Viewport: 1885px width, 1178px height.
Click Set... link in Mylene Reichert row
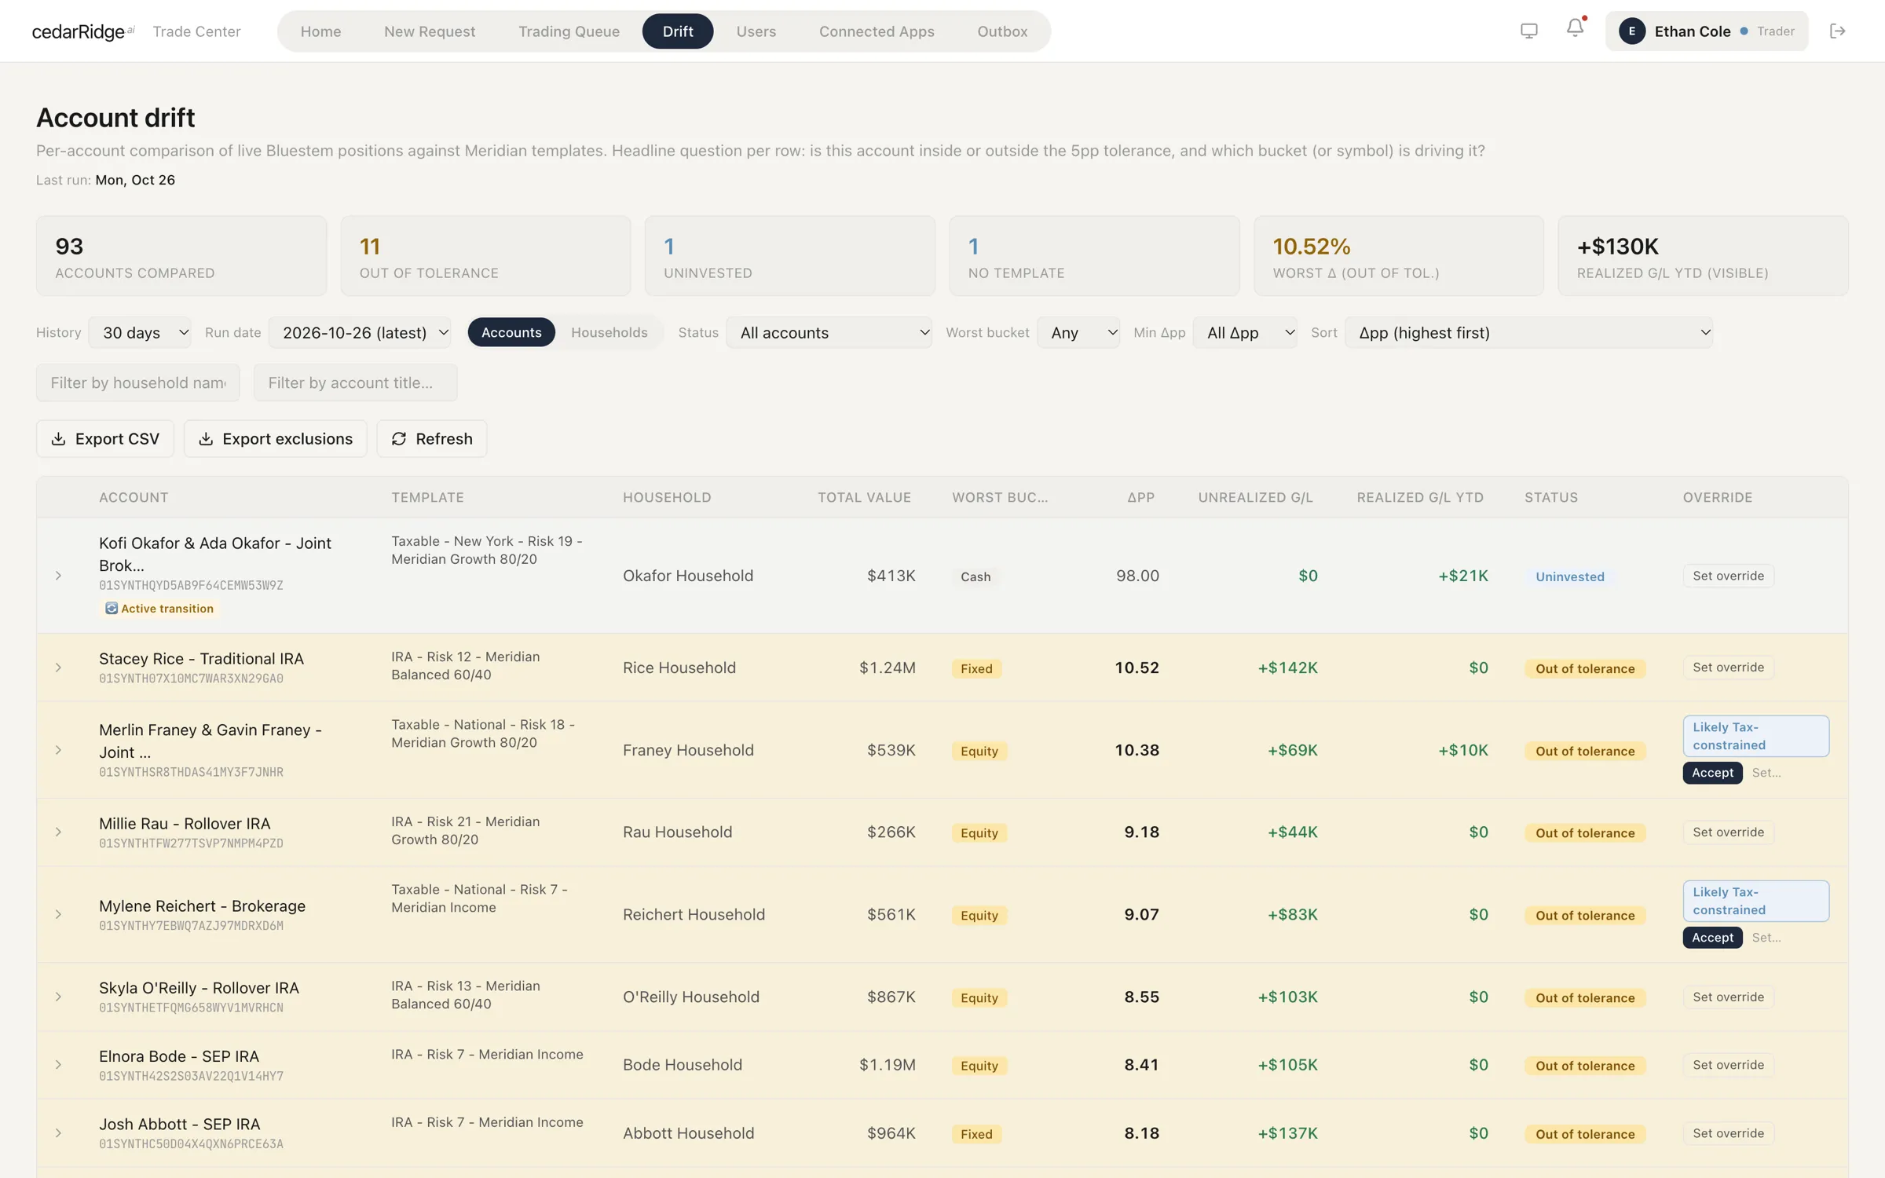pyautogui.click(x=1766, y=938)
